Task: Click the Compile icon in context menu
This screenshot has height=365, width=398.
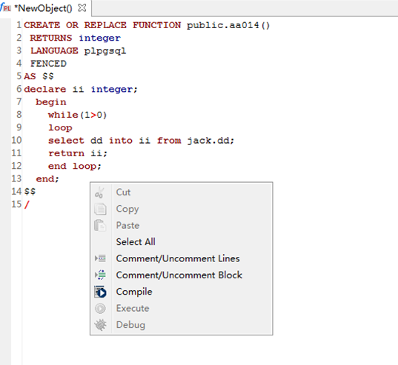Action: pos(100,292)
